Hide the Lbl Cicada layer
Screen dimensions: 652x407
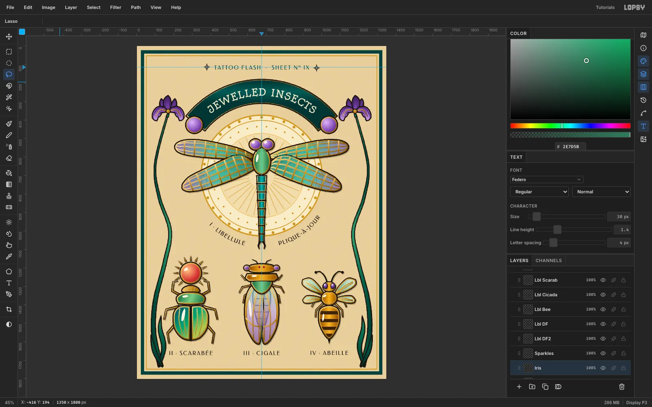[x=603, y=295]
